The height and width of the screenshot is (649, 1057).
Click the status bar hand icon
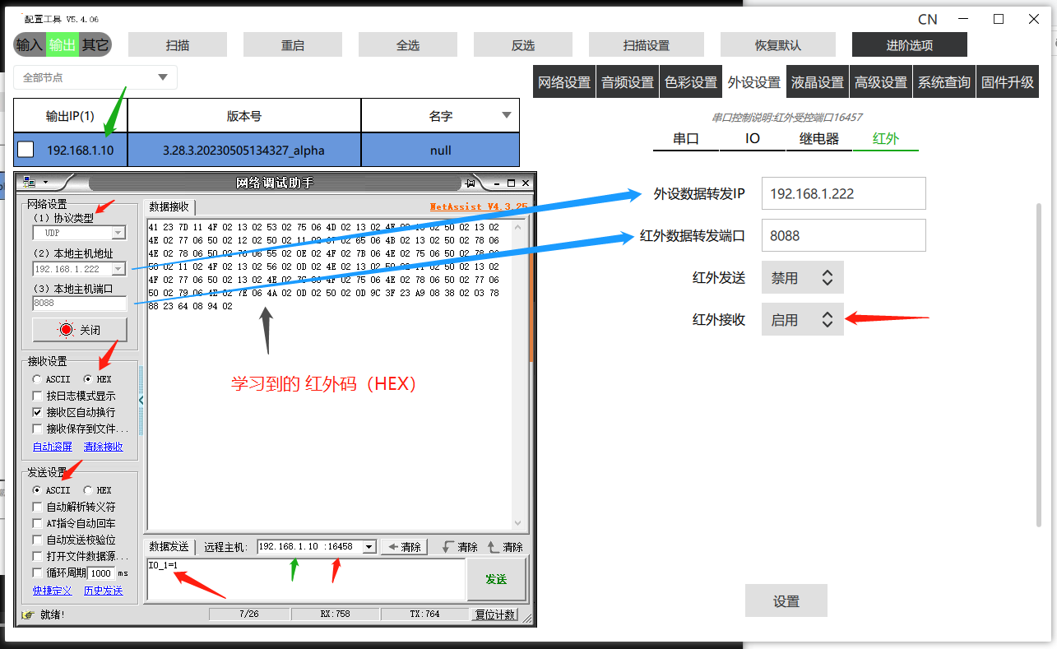(27, 614)
